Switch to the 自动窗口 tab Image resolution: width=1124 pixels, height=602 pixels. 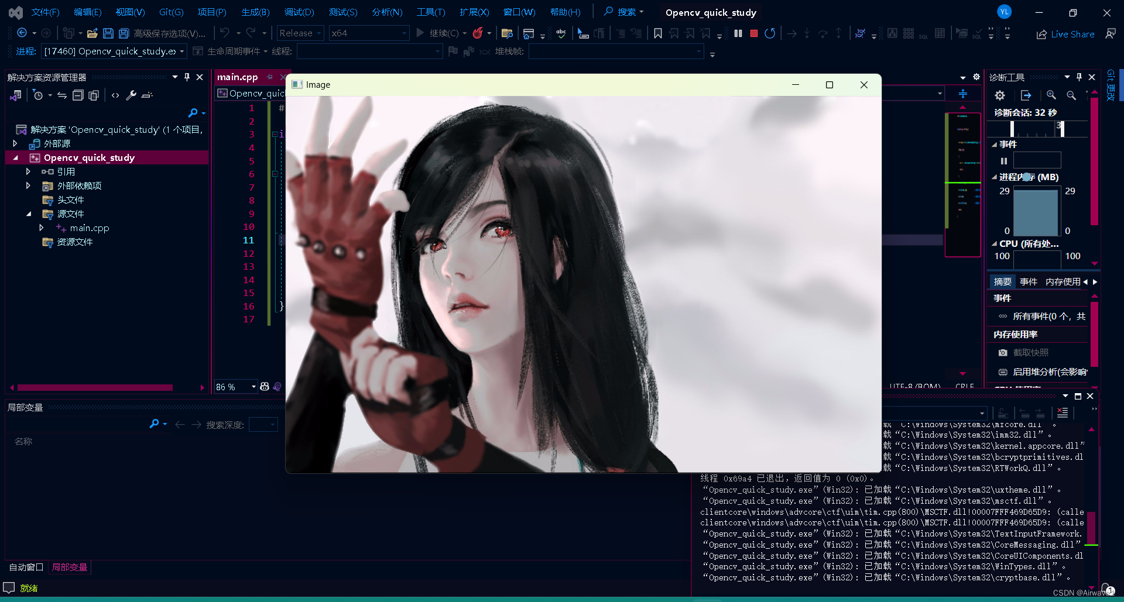(26, 567)
